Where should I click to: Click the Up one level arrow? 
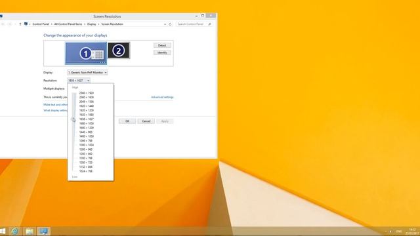pyautogui.click(x=20, y=24)
